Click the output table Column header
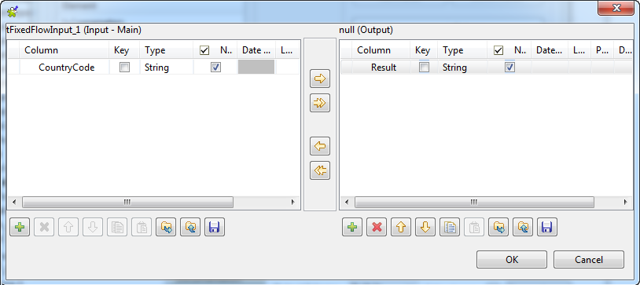Image resolution: width=640 pixels, height=285 pixels. click(x=381, y=50)
